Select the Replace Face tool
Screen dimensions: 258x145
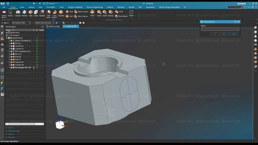(111, 13)
